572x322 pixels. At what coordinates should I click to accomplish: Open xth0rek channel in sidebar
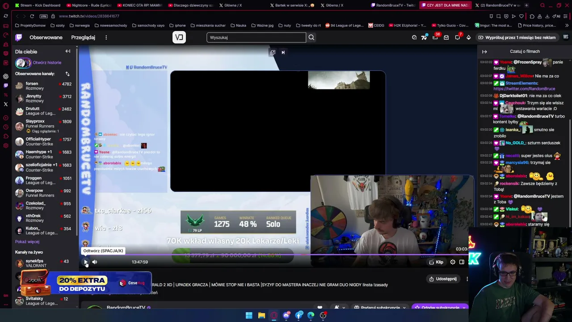pos(44,218)
